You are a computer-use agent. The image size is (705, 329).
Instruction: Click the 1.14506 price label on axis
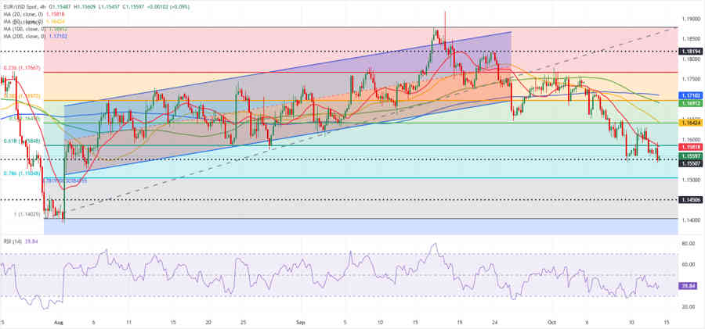point(690,199)
